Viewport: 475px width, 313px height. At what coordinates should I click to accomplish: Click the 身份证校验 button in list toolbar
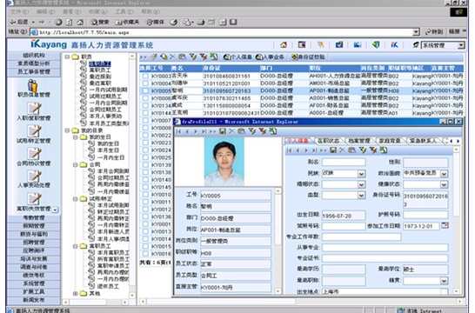click(x=308, y=57)
